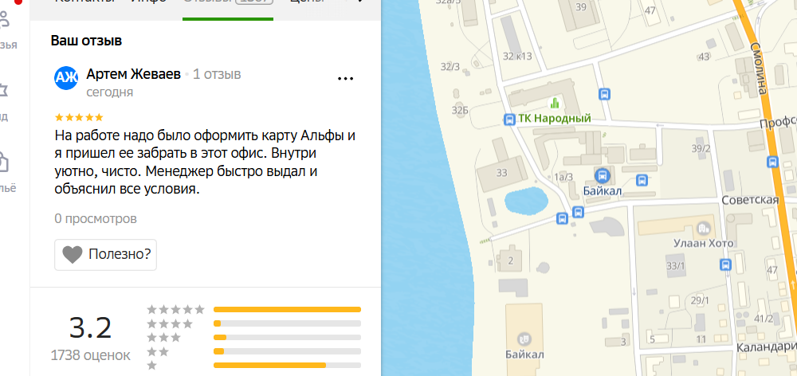Screen dimensions: 797x376
Task: Click the yellow five-star rating on the review
Action: pos(79,117)
